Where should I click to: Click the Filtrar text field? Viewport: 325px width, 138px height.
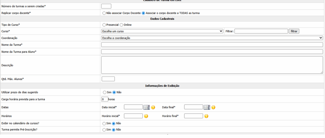pyautogui.click(x=261, y=31)
